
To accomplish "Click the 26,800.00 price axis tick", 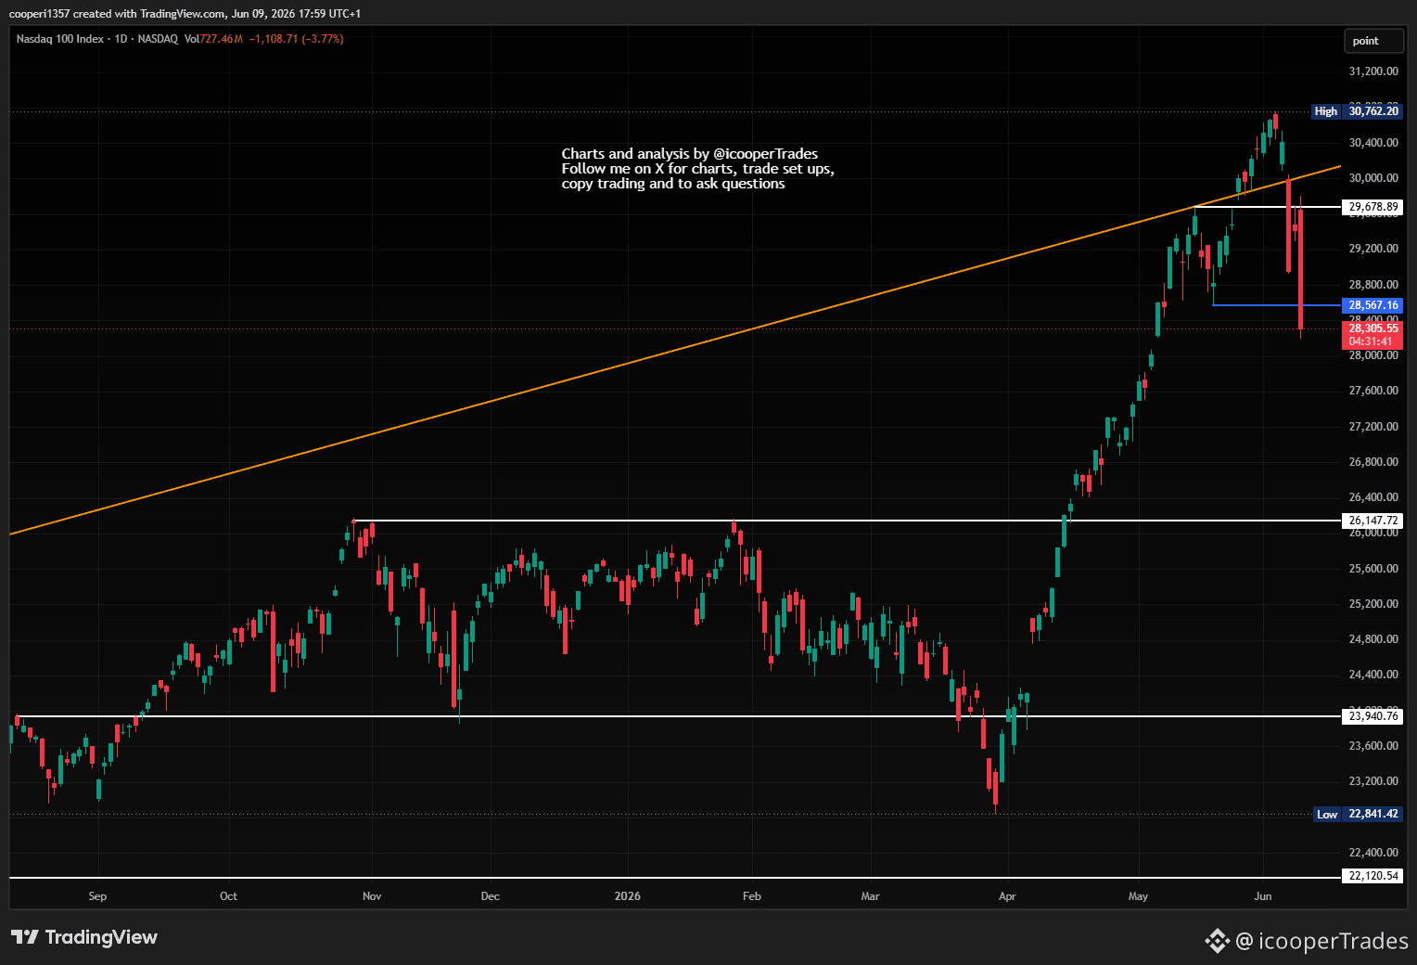I will [1373, 462].
